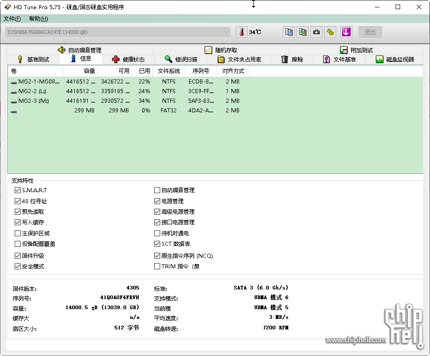Sort by the 文件系统 column header

[169, 71]
